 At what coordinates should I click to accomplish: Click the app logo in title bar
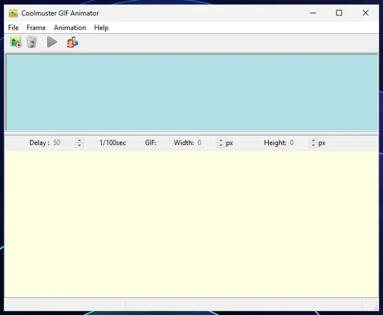coord(13,13)
